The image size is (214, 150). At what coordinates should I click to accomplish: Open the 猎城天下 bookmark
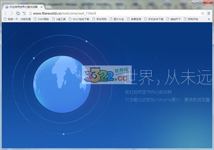(174, 19)
